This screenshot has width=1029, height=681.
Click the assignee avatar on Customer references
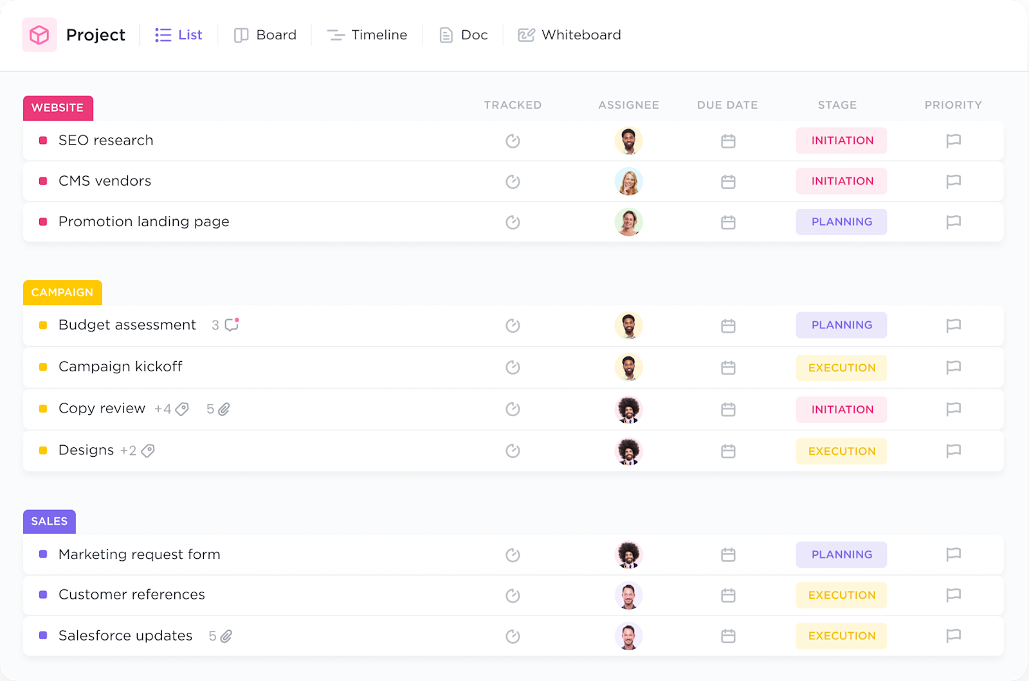(629, 595)
